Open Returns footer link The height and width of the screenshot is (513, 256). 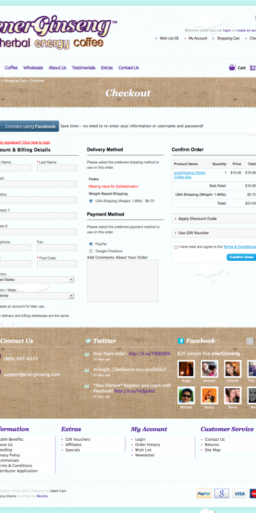212,444
